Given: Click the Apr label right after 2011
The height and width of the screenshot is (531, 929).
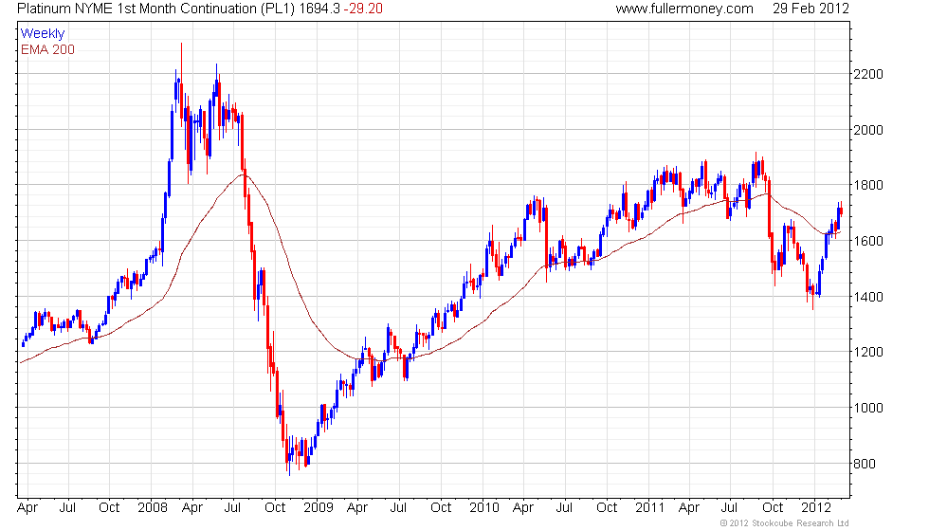Looking at the screenshot, I should tap(689, 508).
